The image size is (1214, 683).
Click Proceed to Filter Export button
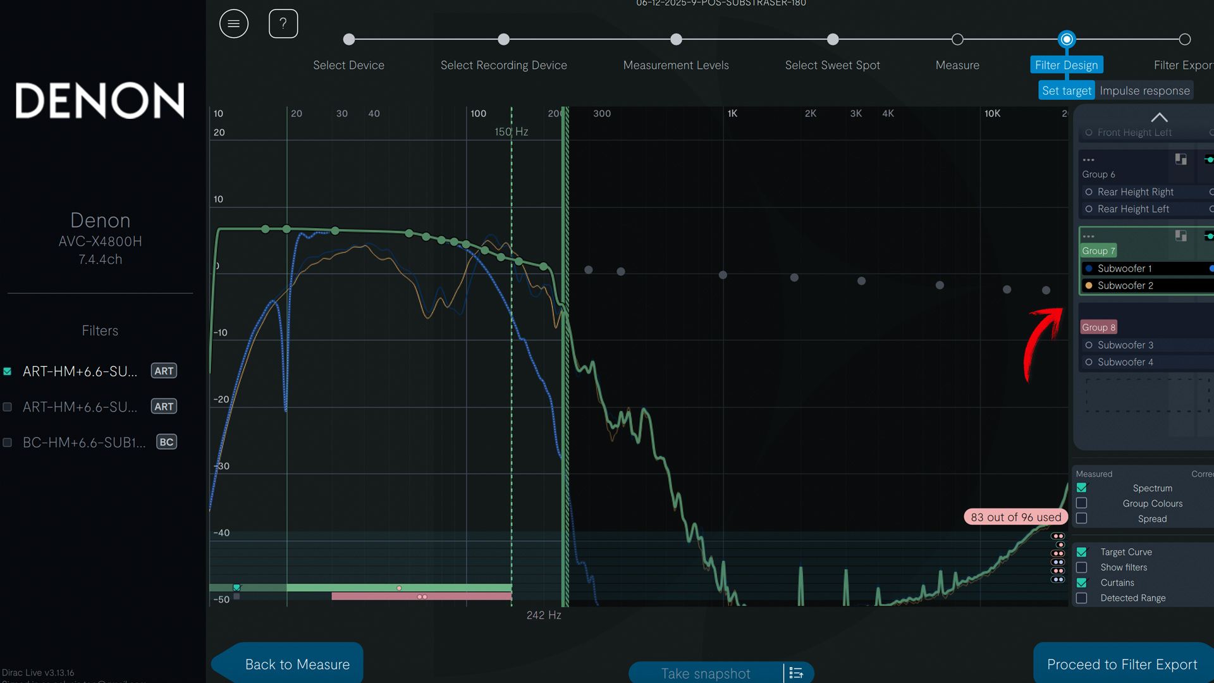tap(1122, 664)
